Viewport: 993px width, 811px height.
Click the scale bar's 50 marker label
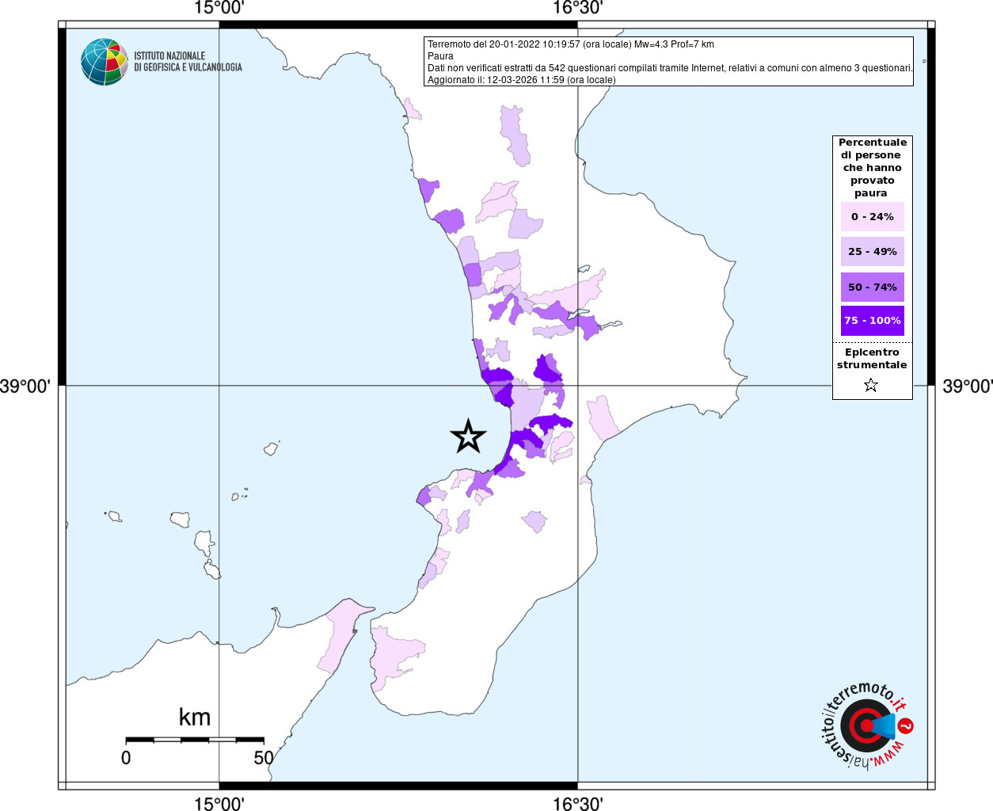[x=263, y=758]
